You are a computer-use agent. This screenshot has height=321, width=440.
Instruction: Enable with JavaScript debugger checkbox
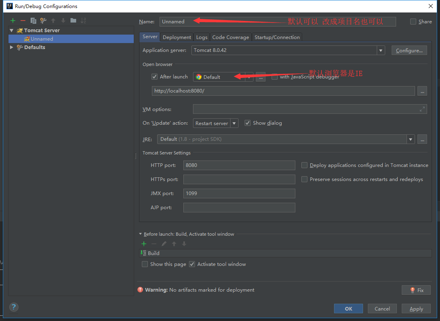pyautogui.click(x=275, y=77)
